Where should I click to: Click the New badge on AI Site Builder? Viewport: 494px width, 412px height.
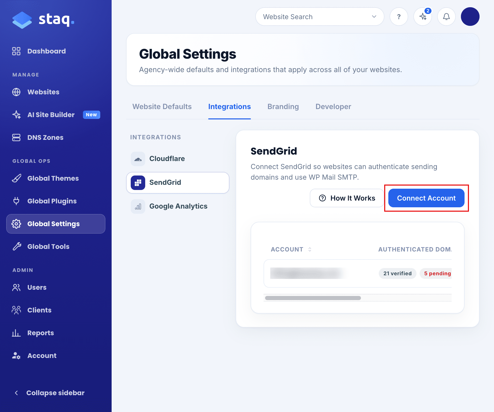[x=91, y=115]
